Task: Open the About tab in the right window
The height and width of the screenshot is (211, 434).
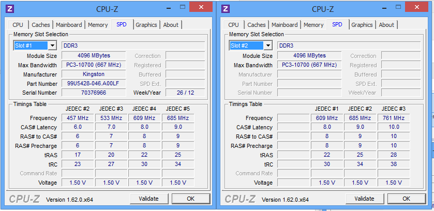Action: [x=386, y=25]
